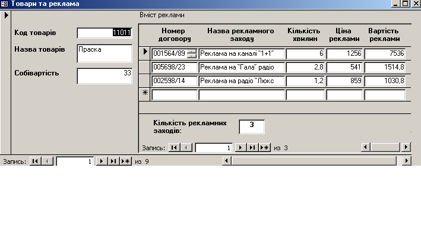Click minutes field with value 2,8
The height and width of the screenshot is (228, 421).
(305, 67)
